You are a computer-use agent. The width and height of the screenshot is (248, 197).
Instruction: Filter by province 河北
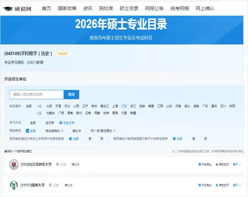tap(67, 106)
